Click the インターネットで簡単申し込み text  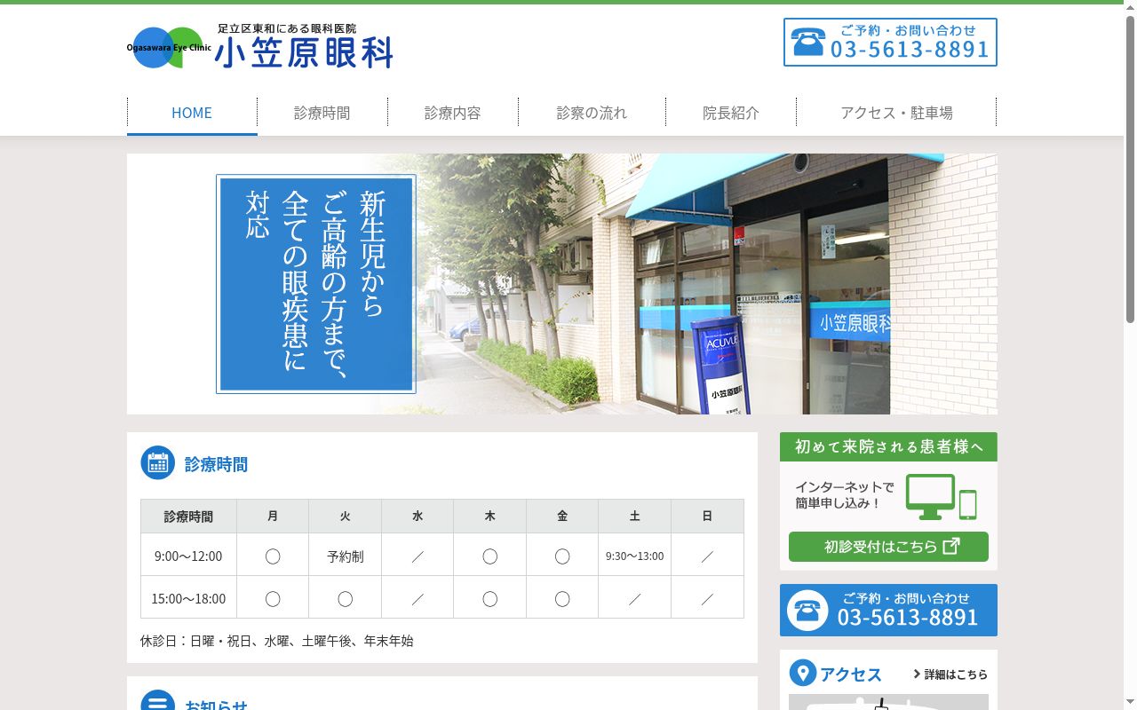point(845,495)
